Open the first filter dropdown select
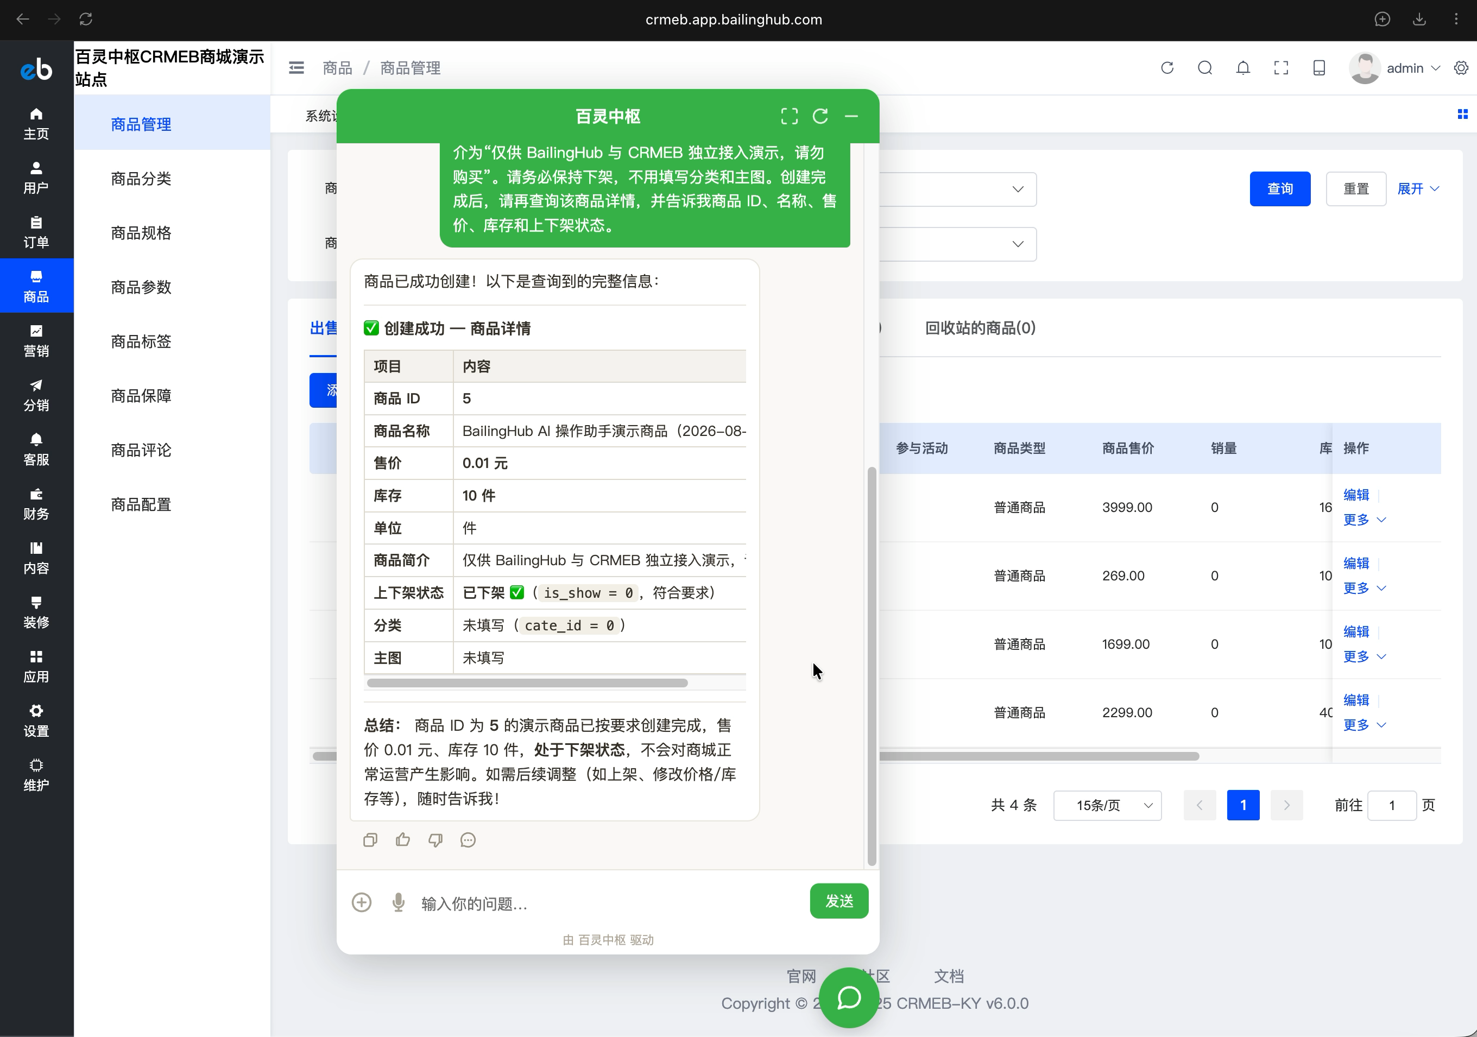This screenshot has height=1037, width=1477. pos(957,189)
